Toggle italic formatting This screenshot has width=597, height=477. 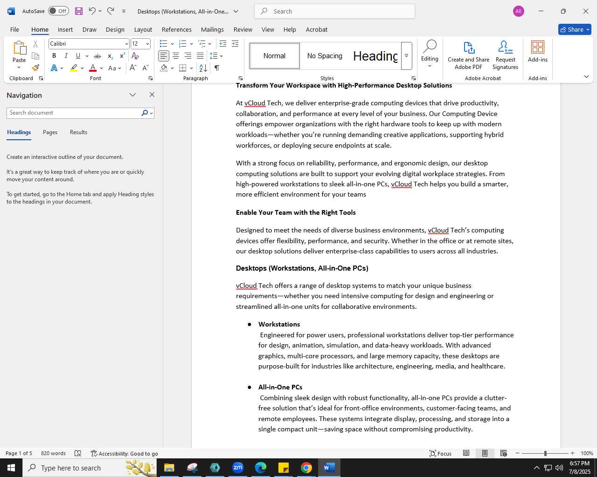pyautogui.click(x=66, y=56)
